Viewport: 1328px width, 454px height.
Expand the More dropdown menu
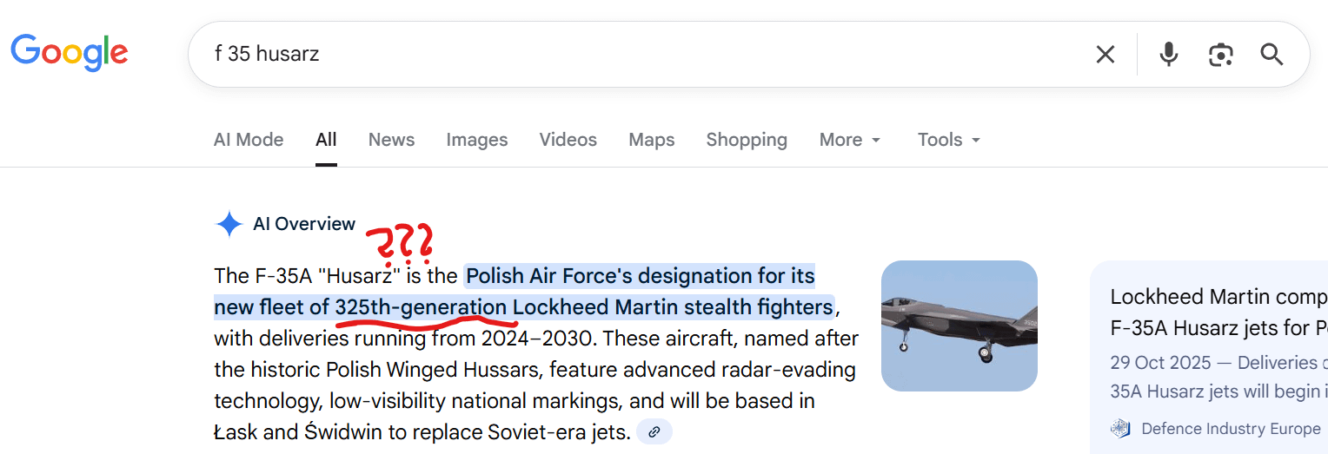850,140
